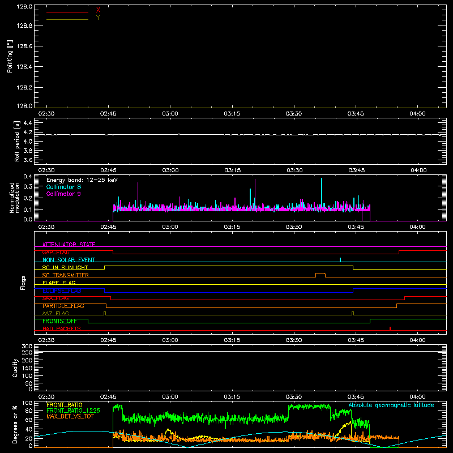
Task: Select the ATTENUATOR_STATE flag label
Action: coord(69,245)
